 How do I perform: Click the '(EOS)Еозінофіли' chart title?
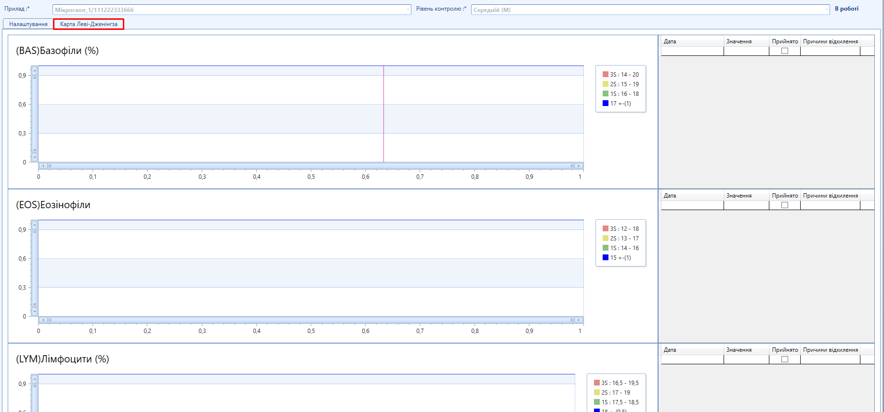(x=53, y=205)
